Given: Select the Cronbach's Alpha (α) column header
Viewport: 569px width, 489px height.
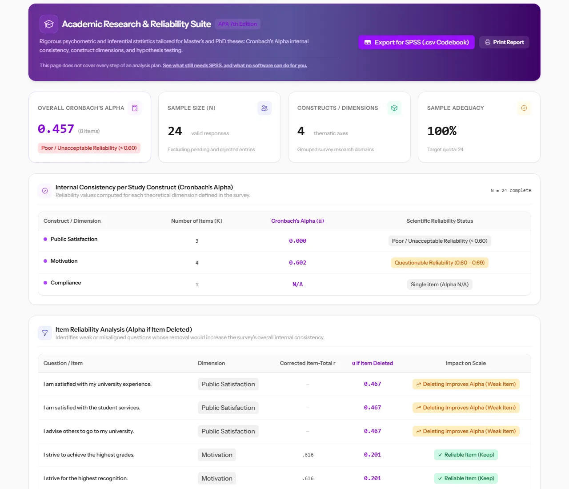Looking at the screenshot, I should (297, 221).
